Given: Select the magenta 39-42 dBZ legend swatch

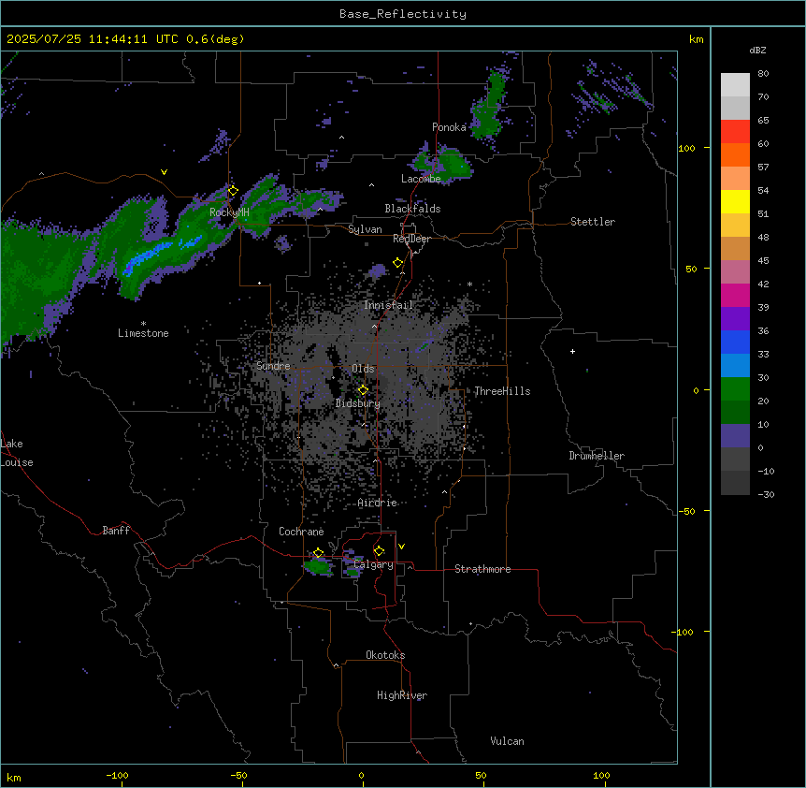Looking at the screenshot, I should (x=735, y=295).
